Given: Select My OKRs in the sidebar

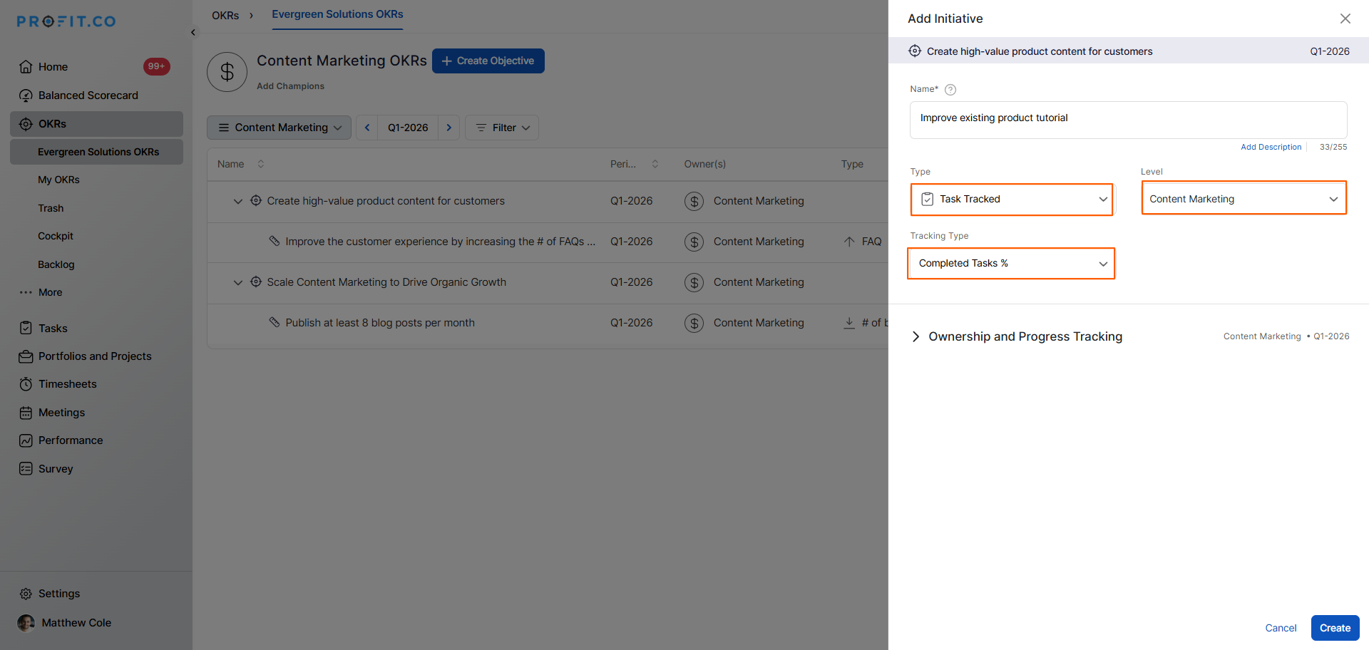Looking at the screenshot, I should click(58, 180).
